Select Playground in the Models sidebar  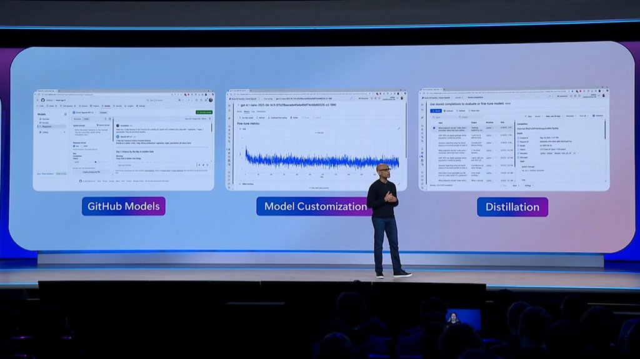pos(52,127)
